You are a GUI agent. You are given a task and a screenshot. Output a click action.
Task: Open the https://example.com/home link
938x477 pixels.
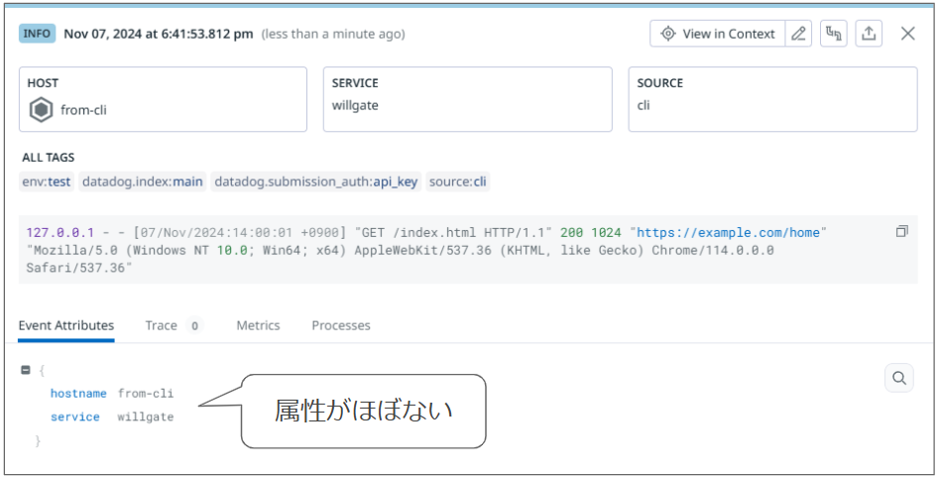tap(729, 232)
